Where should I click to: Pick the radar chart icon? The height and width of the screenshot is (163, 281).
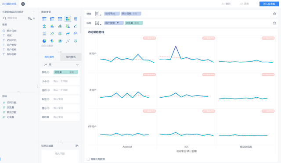coord(60,33)
